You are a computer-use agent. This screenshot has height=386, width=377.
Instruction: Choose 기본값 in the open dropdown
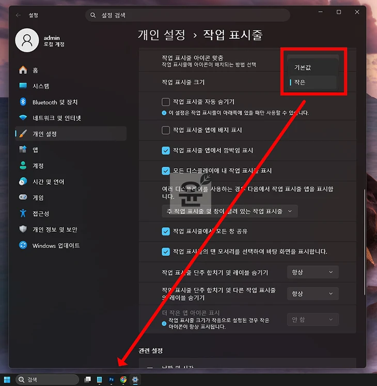point(313,67)
